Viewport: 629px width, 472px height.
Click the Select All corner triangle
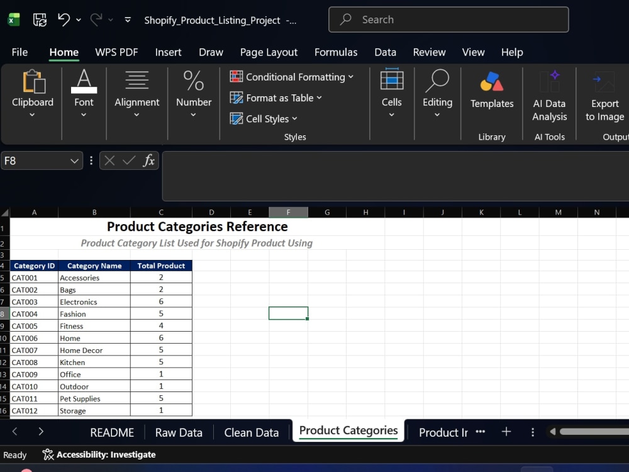coord(5,212)
